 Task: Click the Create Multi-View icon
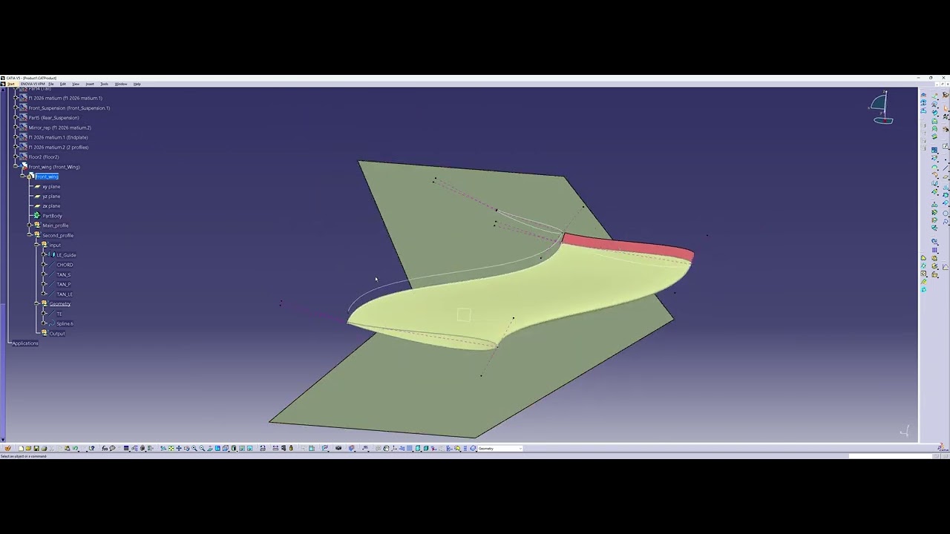pyautogui.click(x=217, y=448)
